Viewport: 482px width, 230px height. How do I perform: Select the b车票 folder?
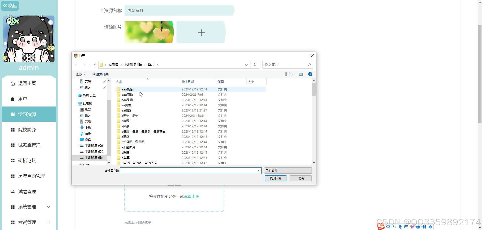point(191,158)
